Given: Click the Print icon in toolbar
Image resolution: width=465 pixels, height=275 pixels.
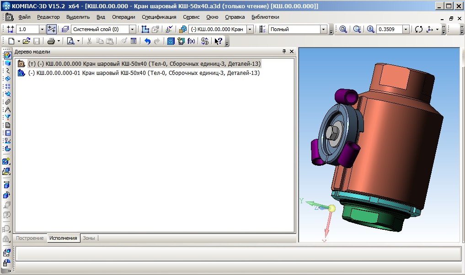Looking at the screenshot, I should pos(51,41).
